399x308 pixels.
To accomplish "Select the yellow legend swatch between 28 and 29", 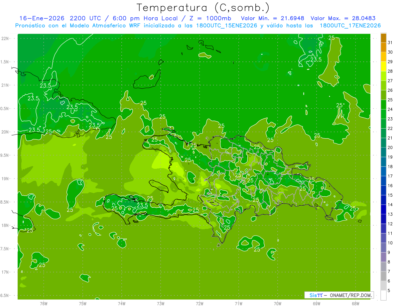I will (384, 66).
